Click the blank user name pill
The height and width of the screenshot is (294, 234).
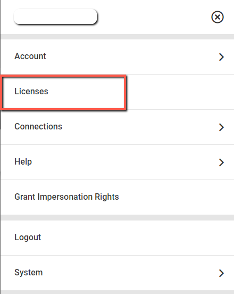click(55, 17)
